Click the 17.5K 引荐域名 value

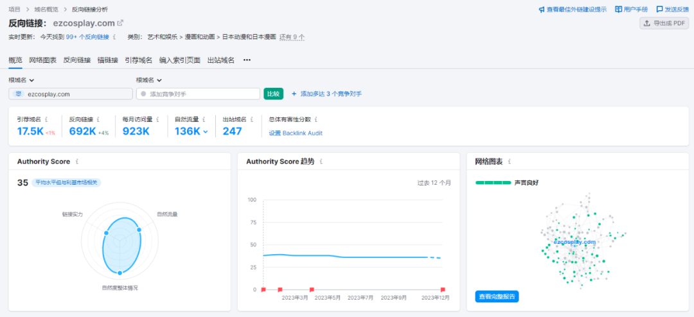click(30, 132)
